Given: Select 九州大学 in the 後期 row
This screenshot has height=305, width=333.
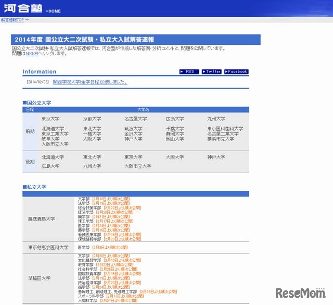Looking at the screenshot, I should pyautogui.click(x=92, y=166).
